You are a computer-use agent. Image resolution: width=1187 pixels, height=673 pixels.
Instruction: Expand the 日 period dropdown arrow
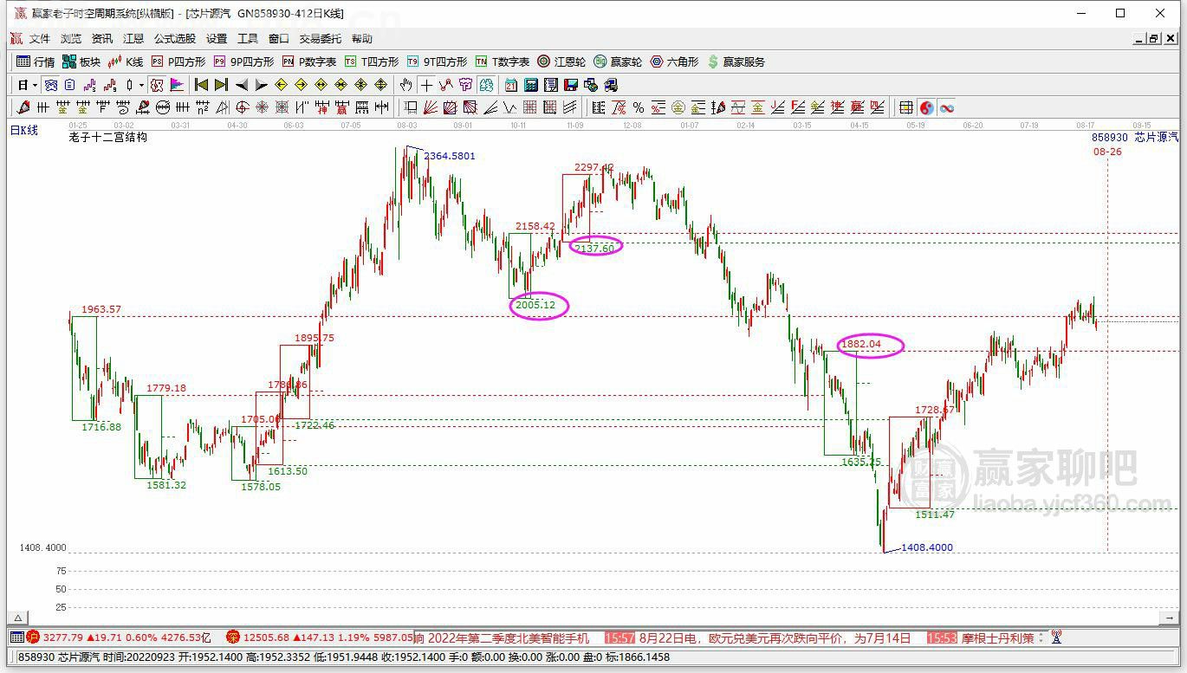[x=35, y=86]
